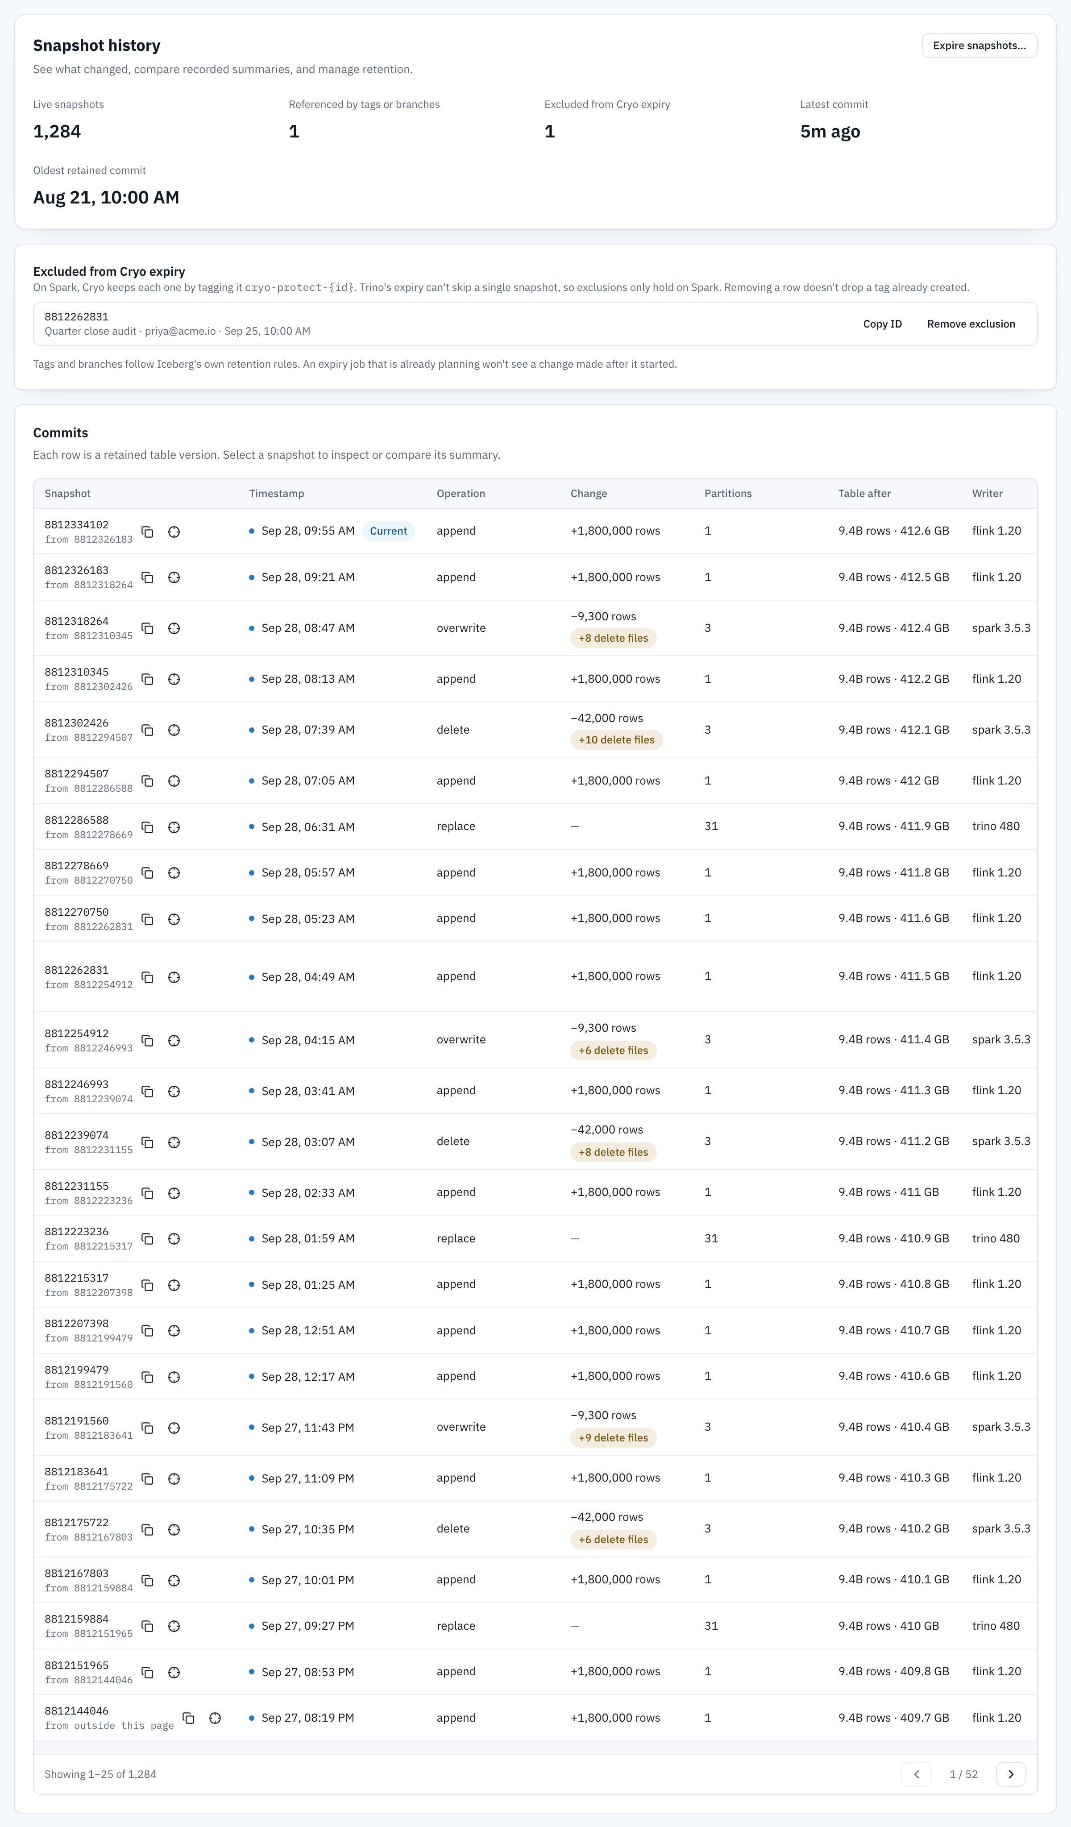Click the crosshair icon on row 8812302426
This screenshot has height=1827, width=1071.
click(x=174, y=730)
